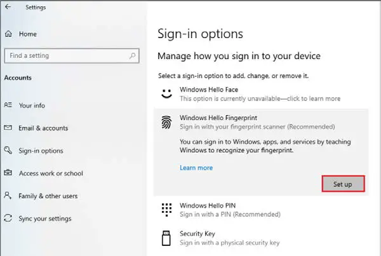Collapse the Windows Hello Fingerprint option
Viewport: 381px width, 256px height.
(x=261, y=122)
